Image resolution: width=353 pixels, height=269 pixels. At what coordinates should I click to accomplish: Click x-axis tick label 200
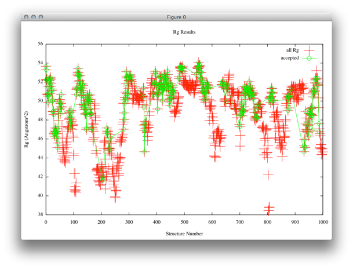click(x=101, y=221)
